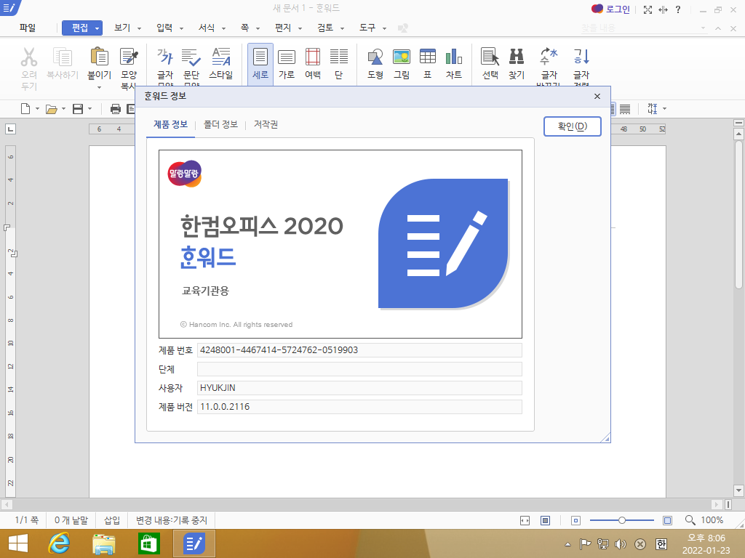
Task: Expand the 붙이기 paste dropdown arrow
Action: (x=99, y=87)
